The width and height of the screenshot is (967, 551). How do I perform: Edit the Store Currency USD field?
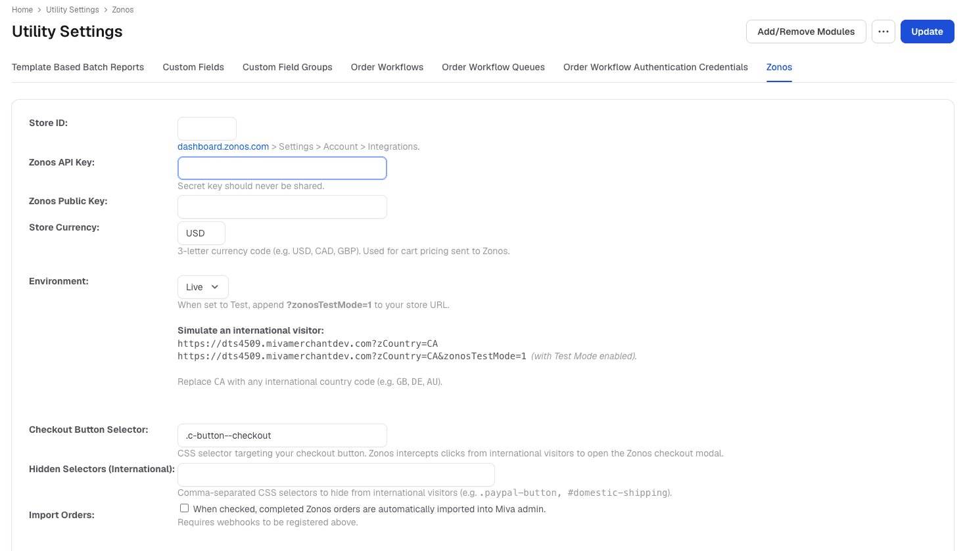point(201,233)
